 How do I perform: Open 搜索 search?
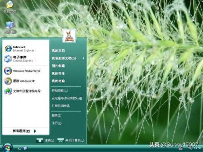(56, 116)
